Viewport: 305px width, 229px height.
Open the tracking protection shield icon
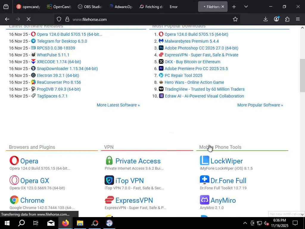(x=59, y=19)
